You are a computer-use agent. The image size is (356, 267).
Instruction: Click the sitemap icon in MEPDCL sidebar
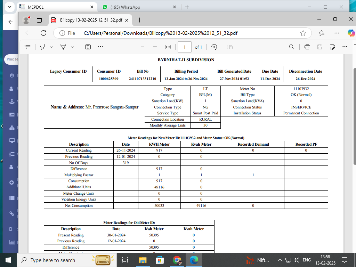12,128
